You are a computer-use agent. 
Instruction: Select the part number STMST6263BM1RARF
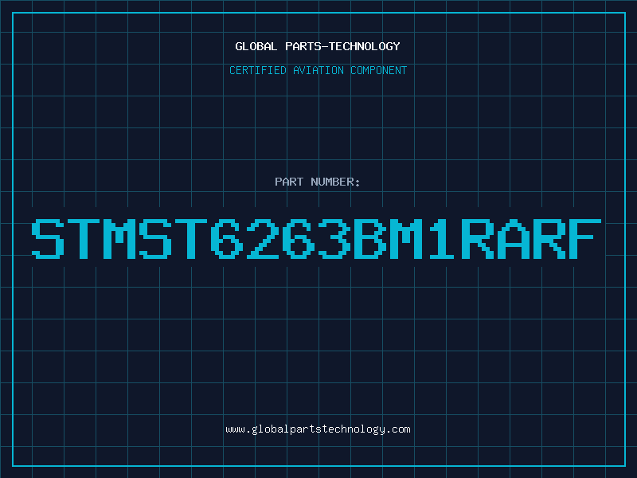click(316, 239)
